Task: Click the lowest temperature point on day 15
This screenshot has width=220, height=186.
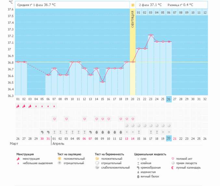Action: [x=102, y=82]
